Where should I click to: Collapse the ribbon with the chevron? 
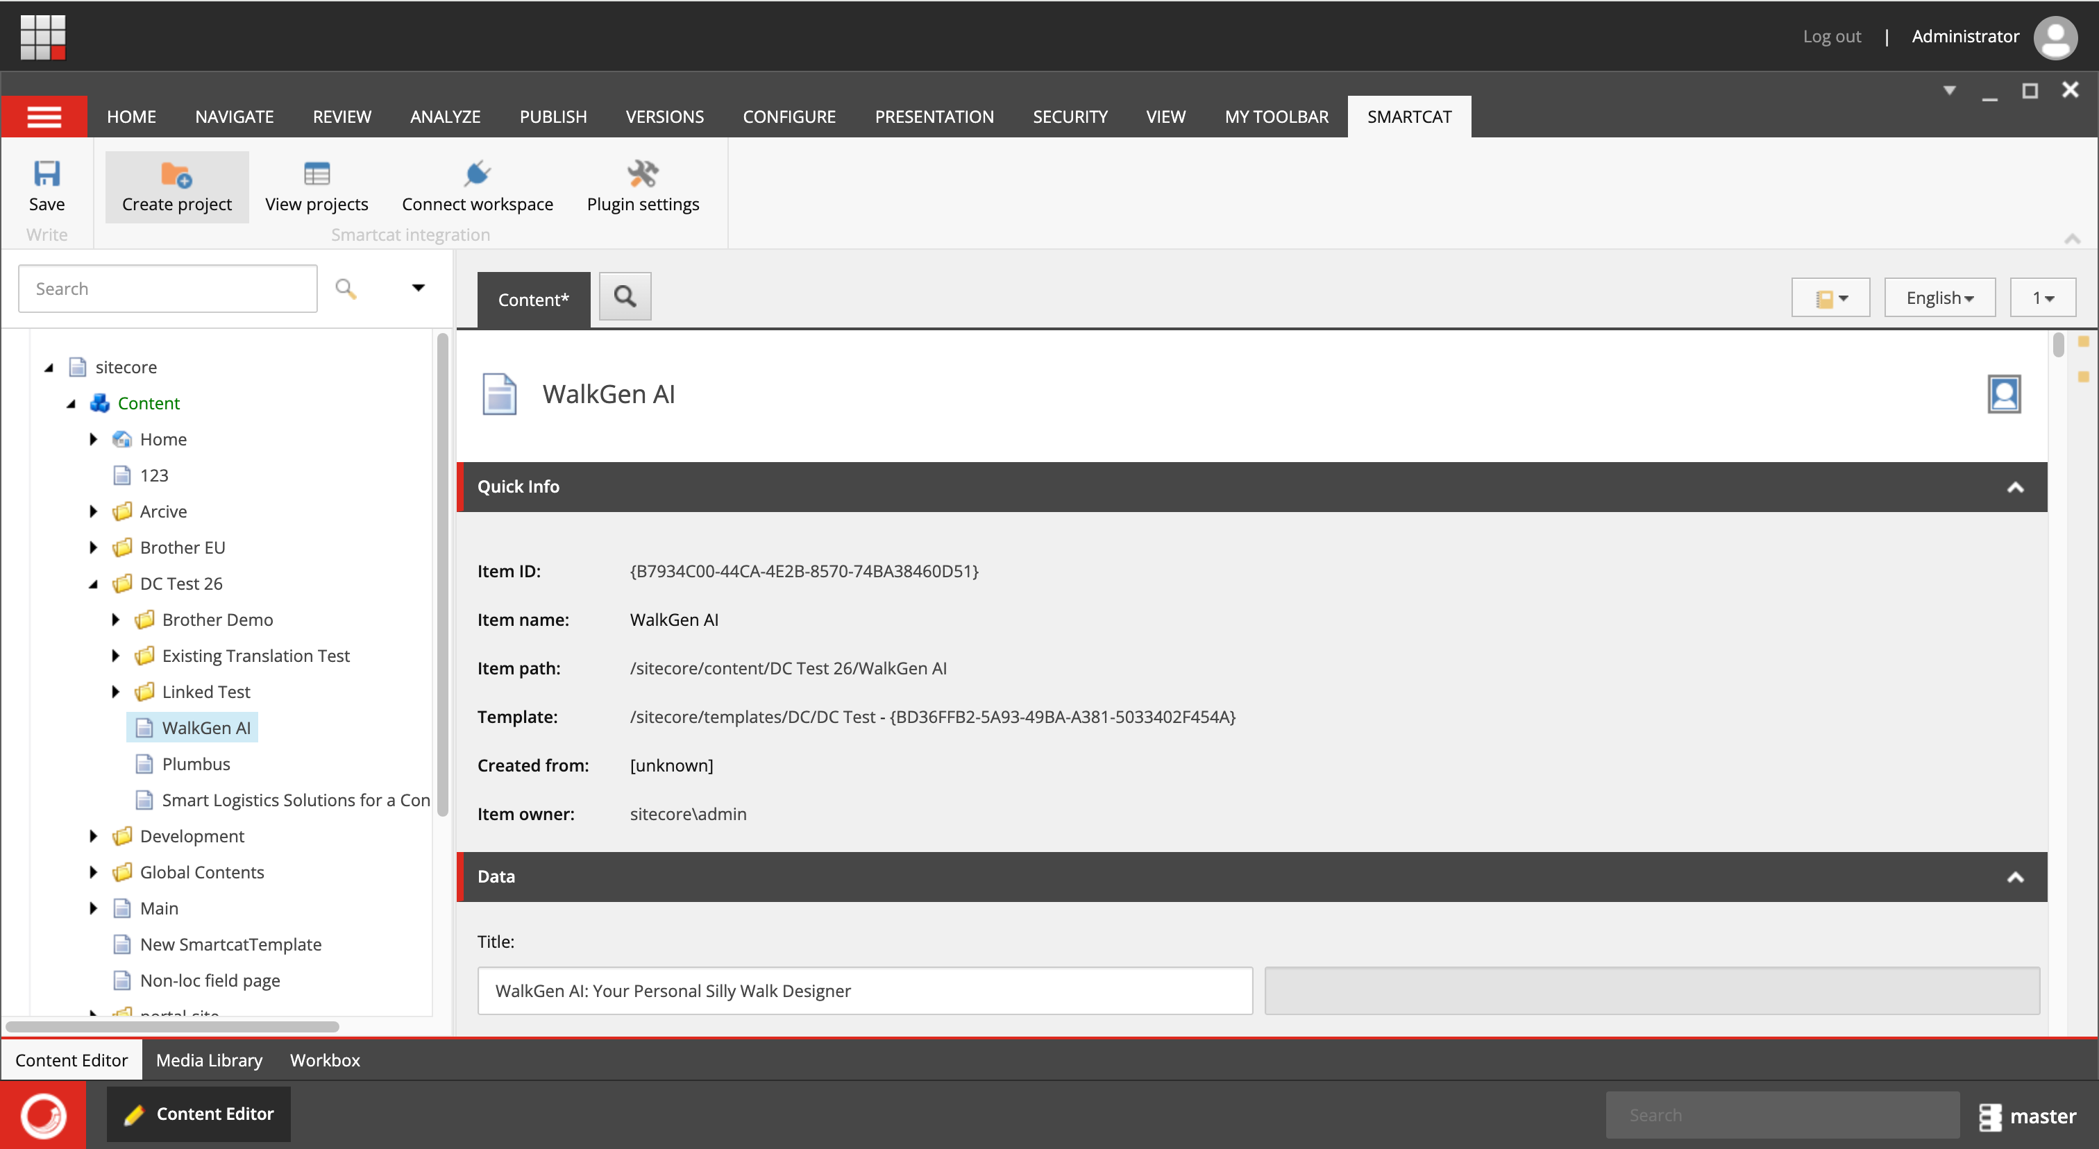click(x=2073, y=239)
